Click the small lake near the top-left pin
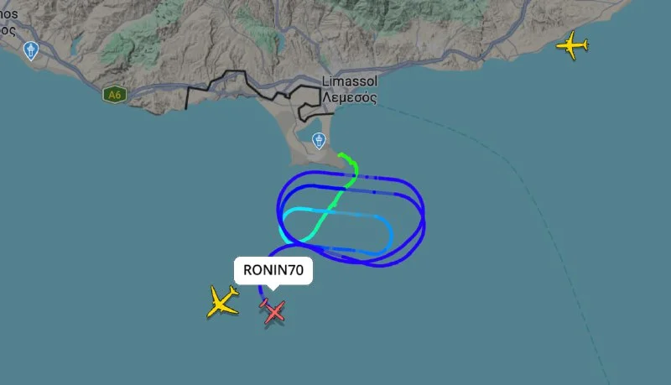This screenshot has width=671, height=385. 75,45
